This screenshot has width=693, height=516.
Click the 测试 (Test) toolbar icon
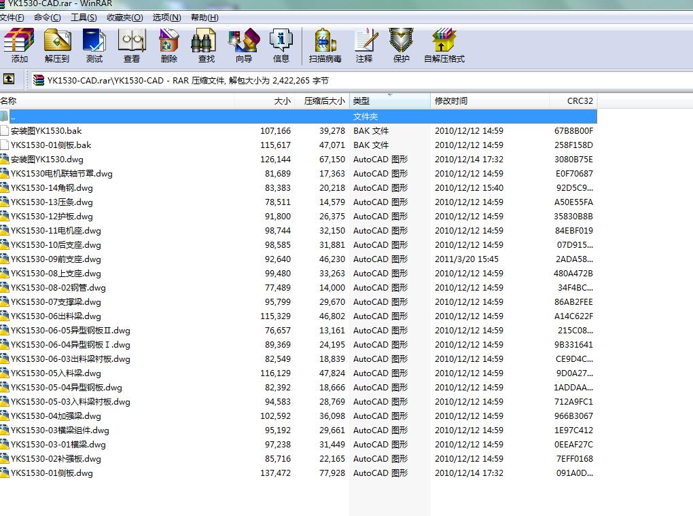94,45
